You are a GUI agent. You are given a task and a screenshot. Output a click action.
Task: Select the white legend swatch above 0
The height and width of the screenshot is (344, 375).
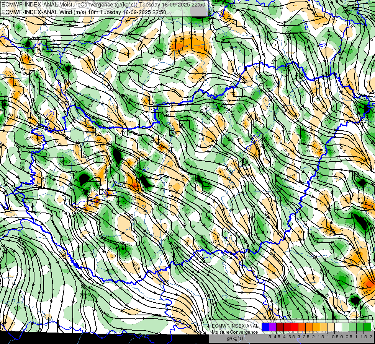[338, 327]
